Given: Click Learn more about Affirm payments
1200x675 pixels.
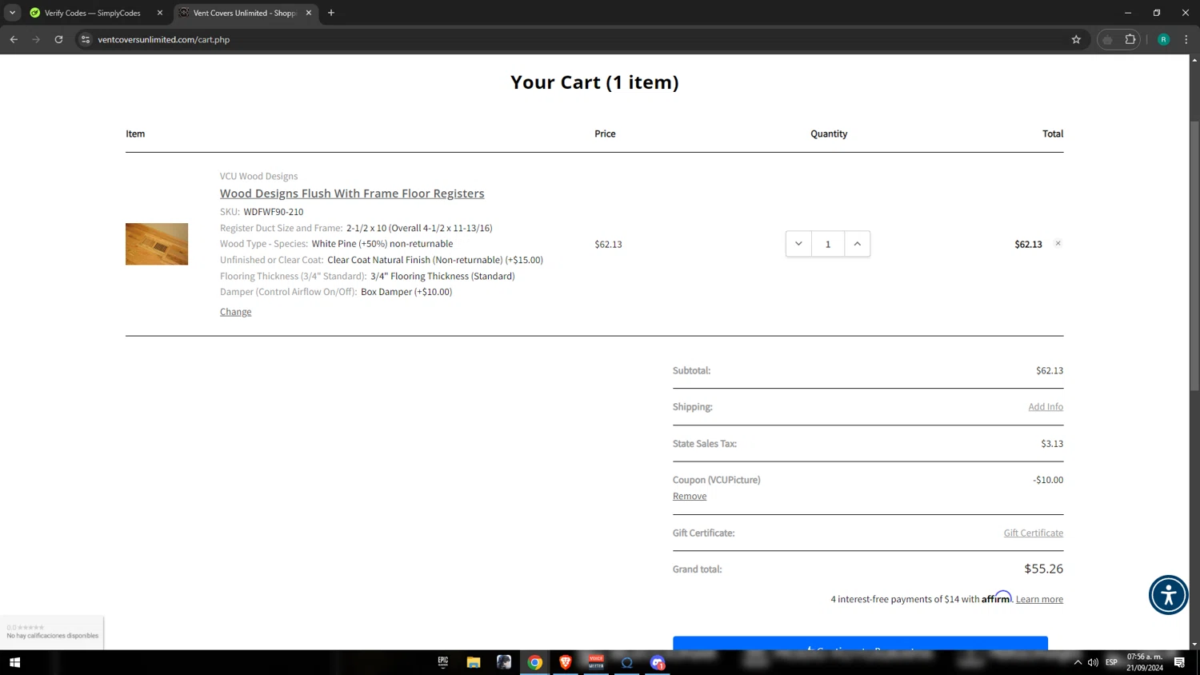Looking at the screenshot, I should coord(1039,599).
